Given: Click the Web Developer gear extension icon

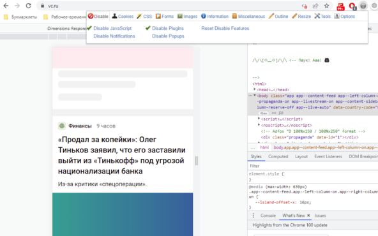Looking at the screenshot, I should point(363,6).
